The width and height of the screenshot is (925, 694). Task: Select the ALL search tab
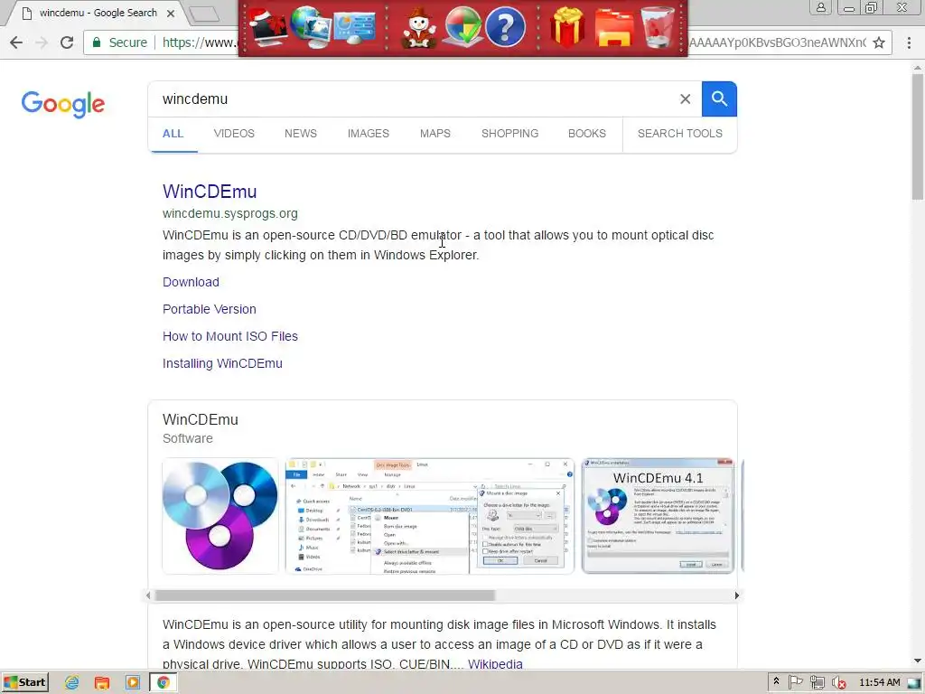click(x=173, y=134)
